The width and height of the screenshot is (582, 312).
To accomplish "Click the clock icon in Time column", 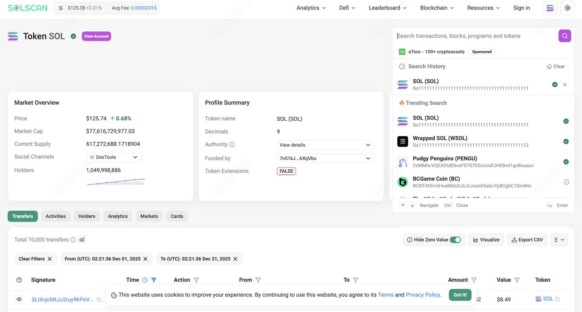I will tap(145, 280).
